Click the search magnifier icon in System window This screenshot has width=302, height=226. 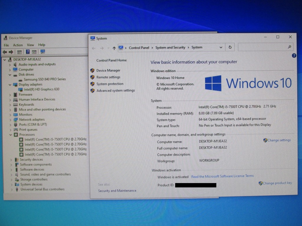(289, 47)
